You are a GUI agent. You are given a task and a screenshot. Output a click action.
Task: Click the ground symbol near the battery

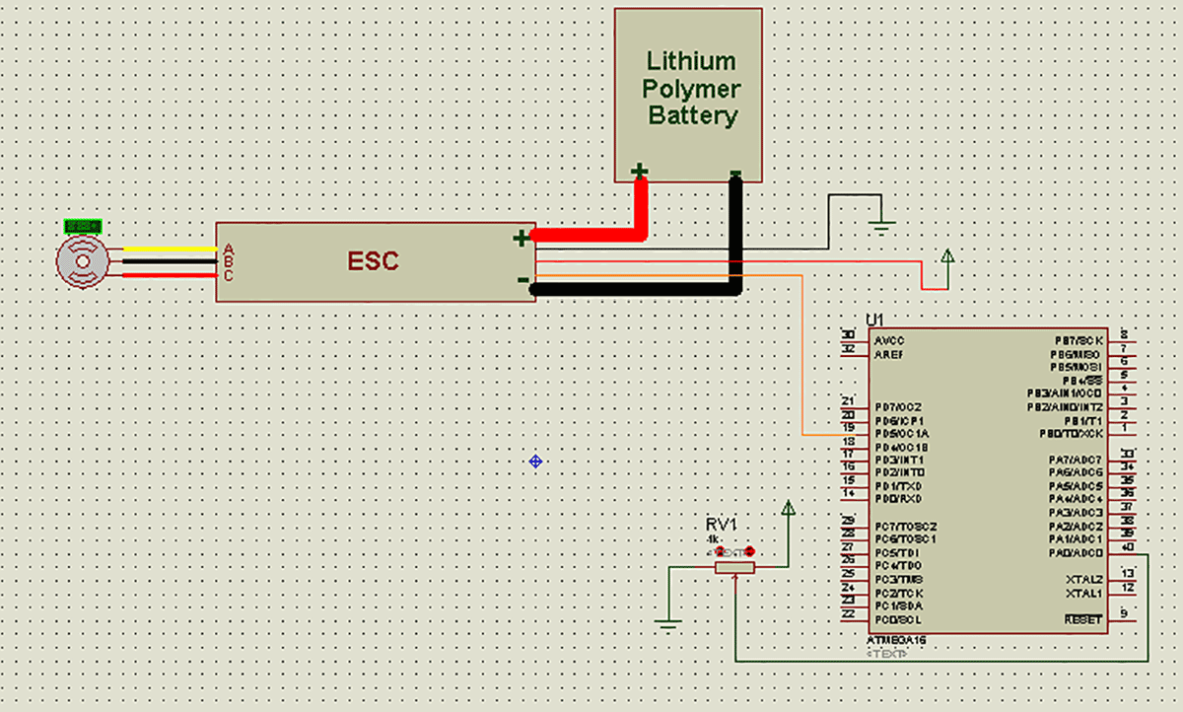coord(883,227)
